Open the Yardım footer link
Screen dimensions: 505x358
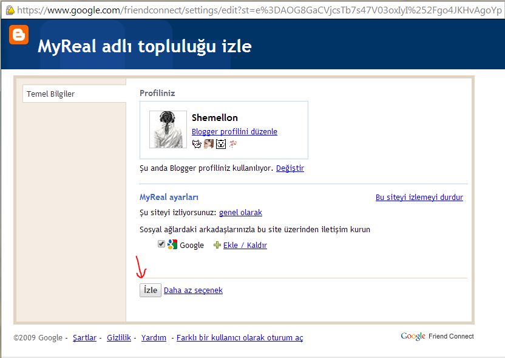(154, 338)
